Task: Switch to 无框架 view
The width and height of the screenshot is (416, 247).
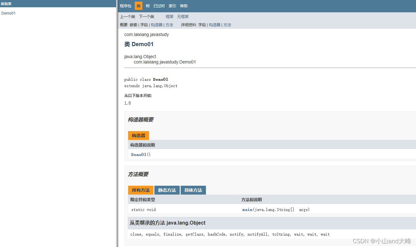Action: point(183,17)
